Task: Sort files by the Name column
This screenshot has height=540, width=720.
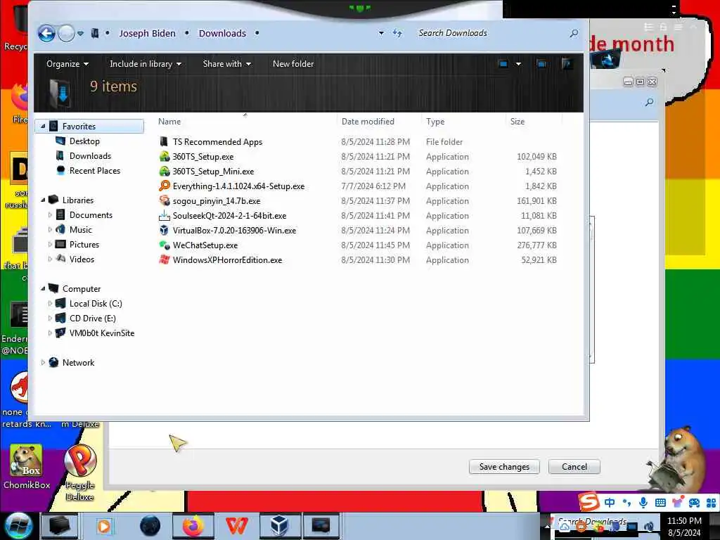Action: 169,121
